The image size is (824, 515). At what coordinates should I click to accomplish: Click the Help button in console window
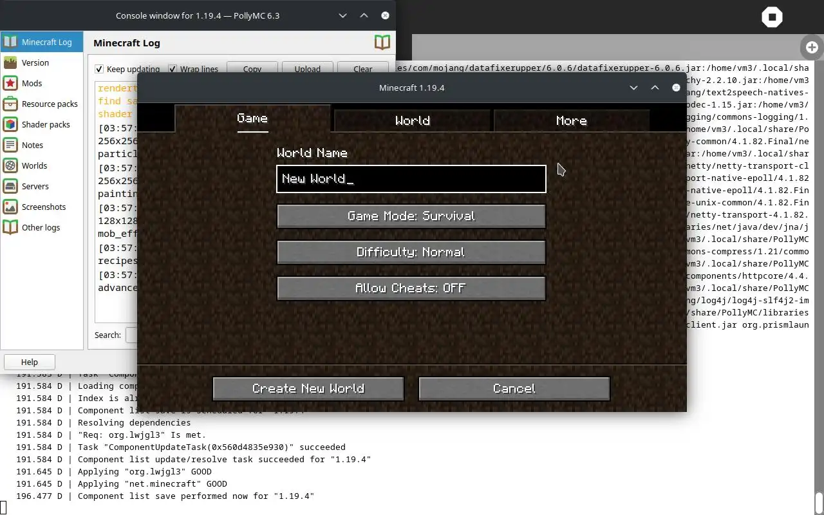pyautogui.click(x=30, y=362)
